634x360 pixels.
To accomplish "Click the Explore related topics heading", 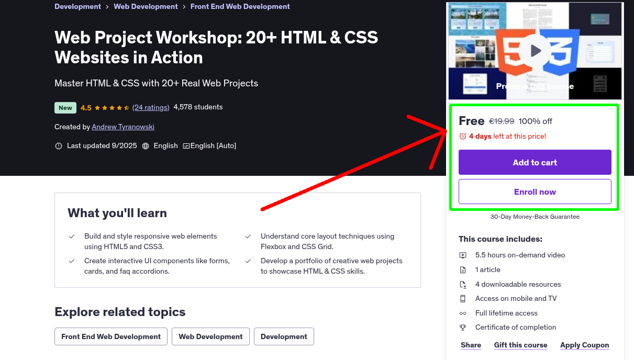I will coord(120,312).
